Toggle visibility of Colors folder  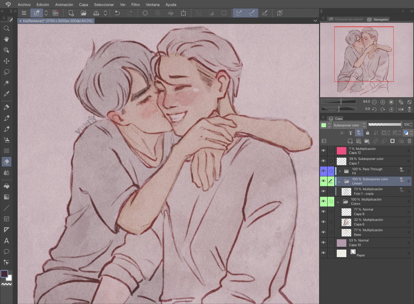tap(323, 201)
